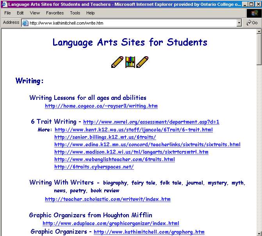Click the bookshelf image
Screen dimensions: 262x236
[130, 62]
